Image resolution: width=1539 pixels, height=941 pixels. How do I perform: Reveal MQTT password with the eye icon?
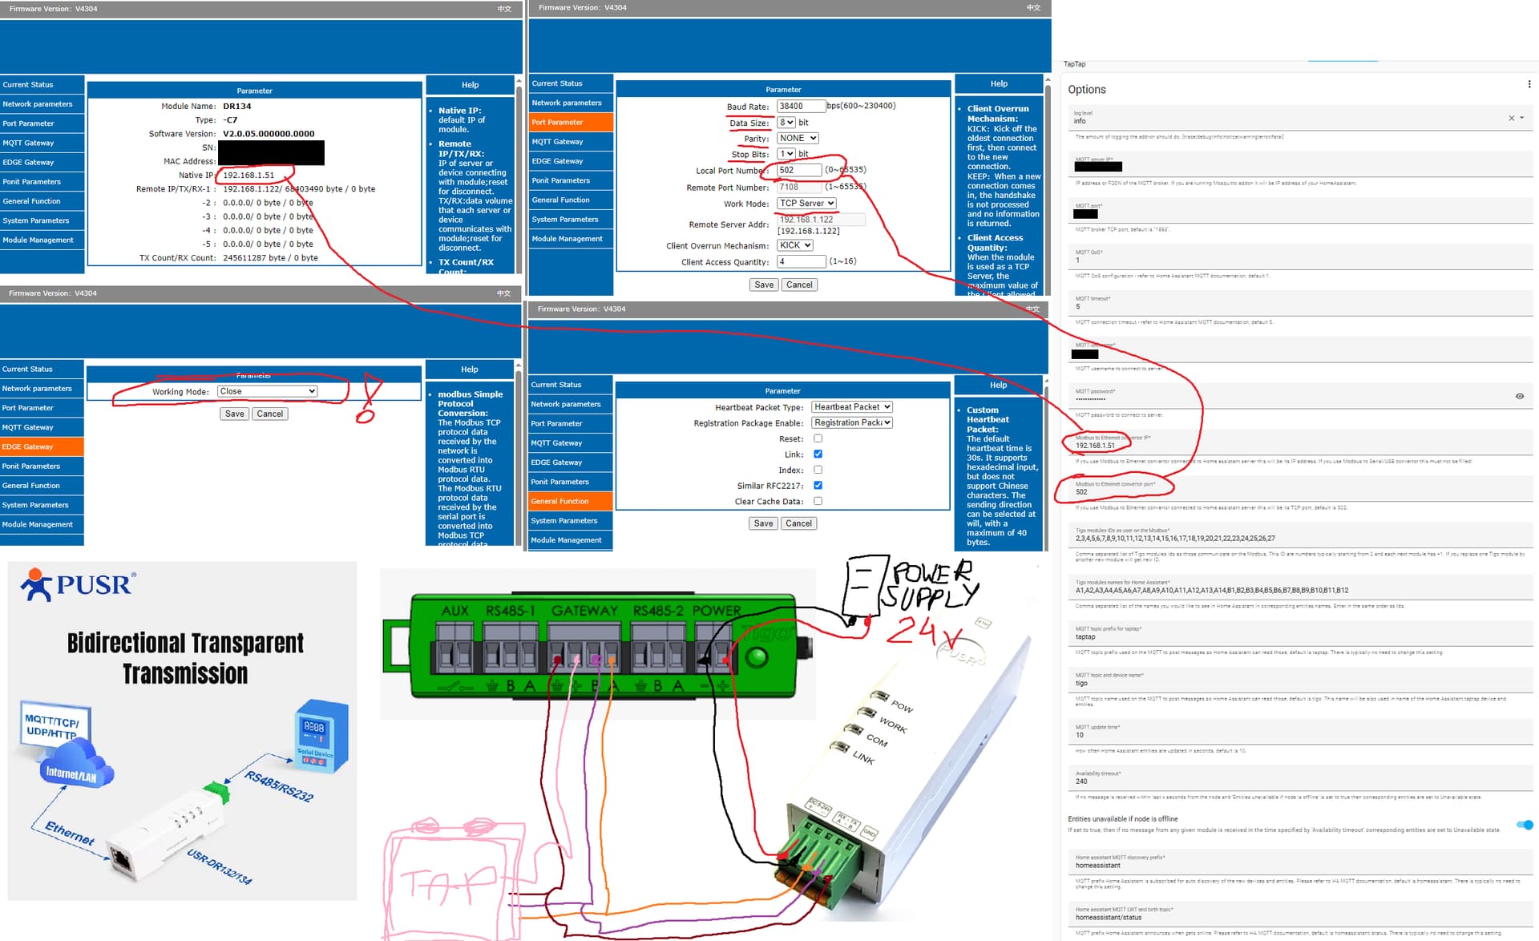[x=1519, y=396]
